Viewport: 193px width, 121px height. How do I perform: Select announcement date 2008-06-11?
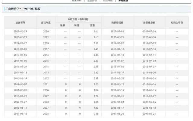coord(20,108)
